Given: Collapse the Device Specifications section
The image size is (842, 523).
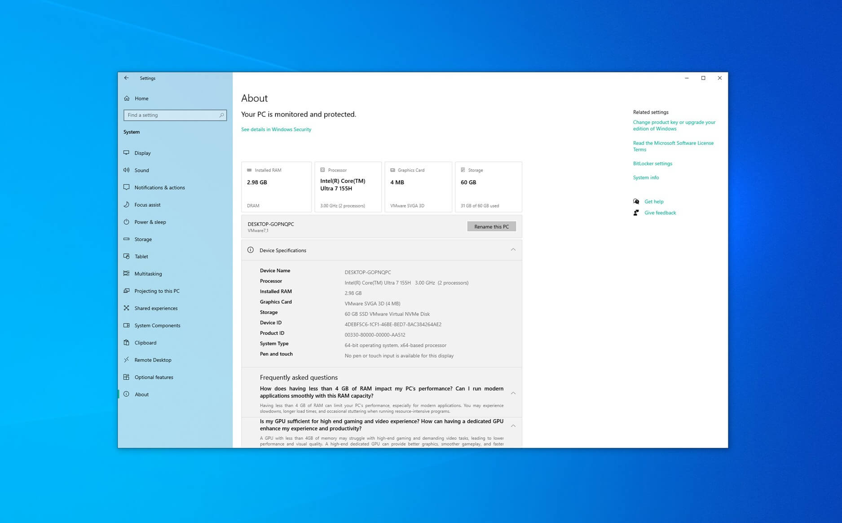Looking at the screenshot, I should click(x=513, y=250).
